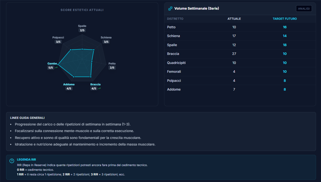The width and height of the screenshot is (321, 182).
Task: Click the Femorali target value of 10
Action: (285, 72)
